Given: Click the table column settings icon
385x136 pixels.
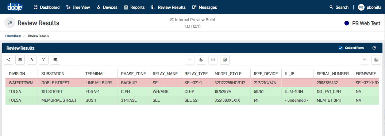Looking at the screenshot, I should 55,60.
